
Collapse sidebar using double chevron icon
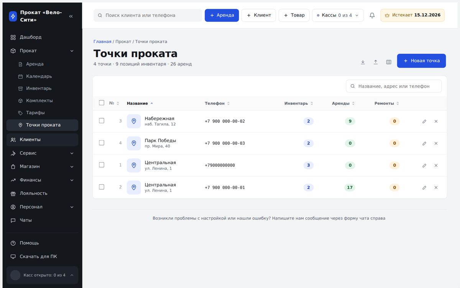(x=71, y=16)
